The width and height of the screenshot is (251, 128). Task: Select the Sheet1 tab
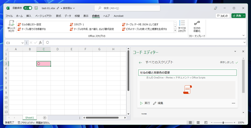click(29, 118)
